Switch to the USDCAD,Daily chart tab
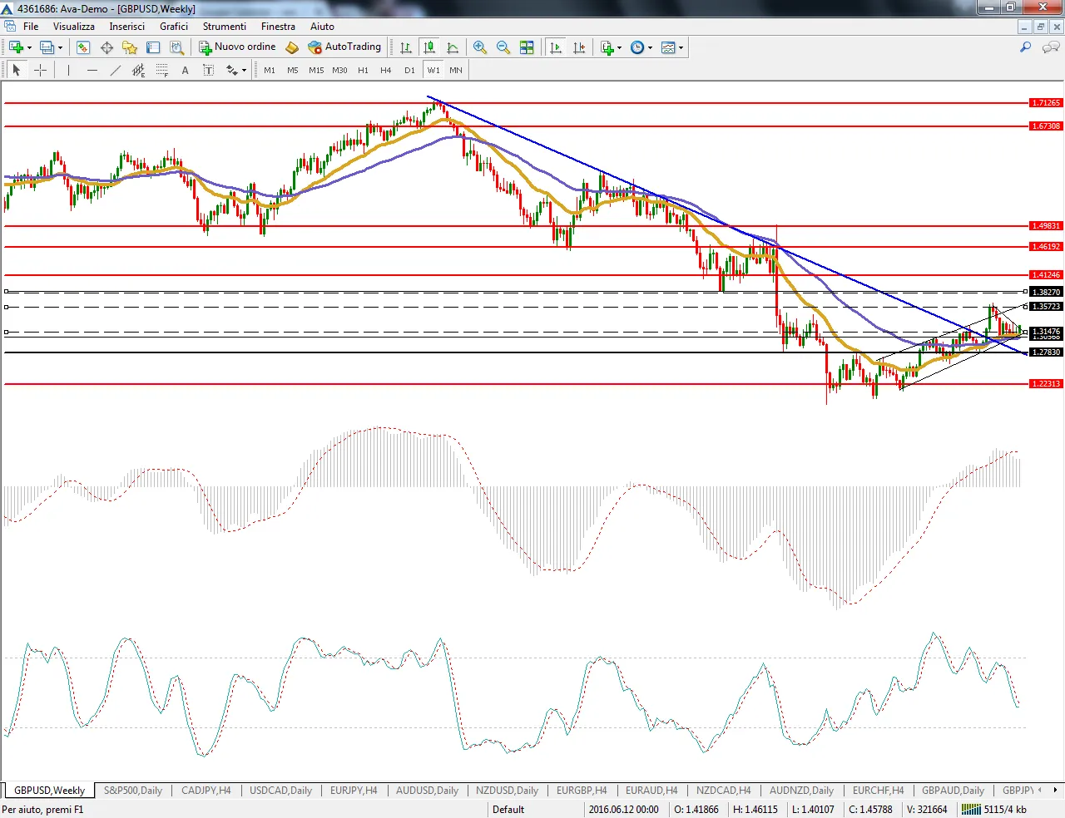Viewport: 1065px width, 818px height. click(280, 790)
